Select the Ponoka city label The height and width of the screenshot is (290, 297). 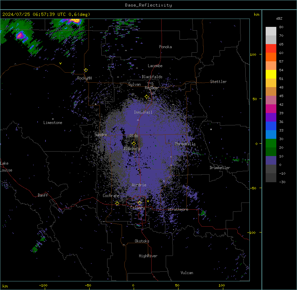pos(165,47)
